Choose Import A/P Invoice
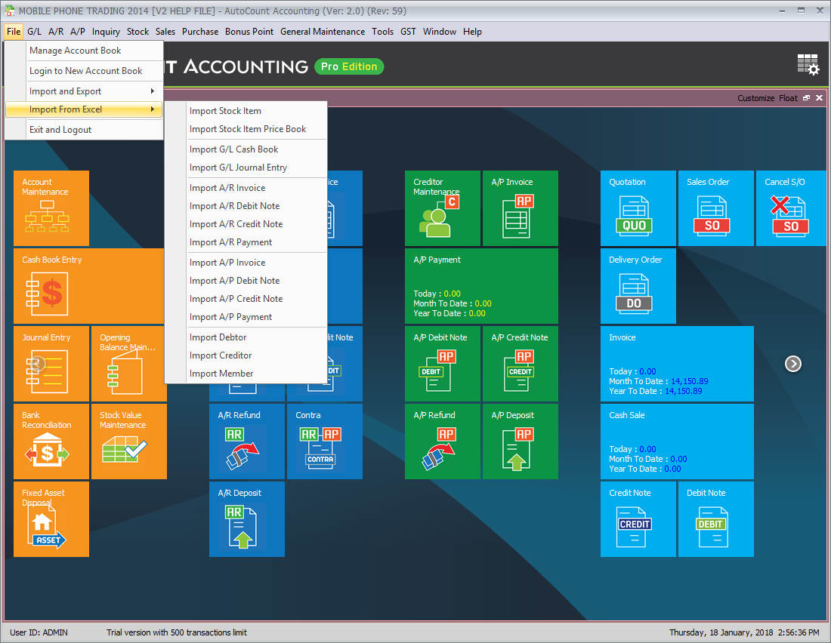 246,263
